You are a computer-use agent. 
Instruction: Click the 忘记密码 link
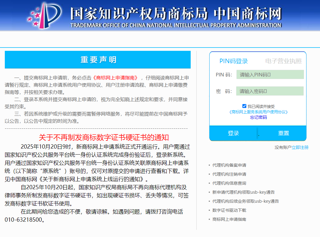258,117
